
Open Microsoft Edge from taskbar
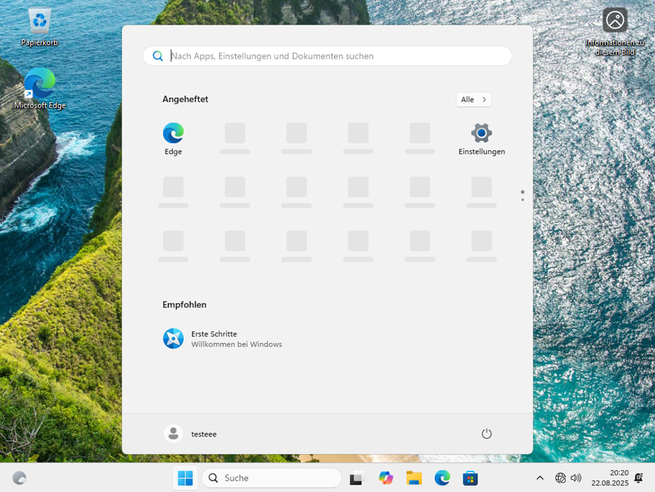point(442,478)
